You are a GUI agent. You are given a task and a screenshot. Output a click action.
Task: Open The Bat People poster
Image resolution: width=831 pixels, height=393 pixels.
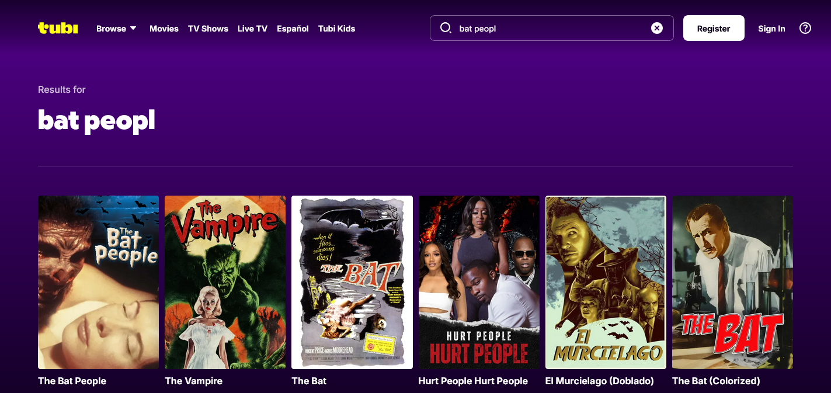tap(98, 282)
